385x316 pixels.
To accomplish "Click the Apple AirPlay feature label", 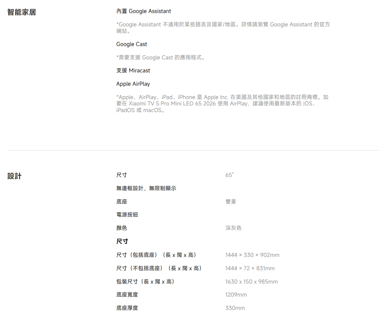I will click(x=133, y=84).
